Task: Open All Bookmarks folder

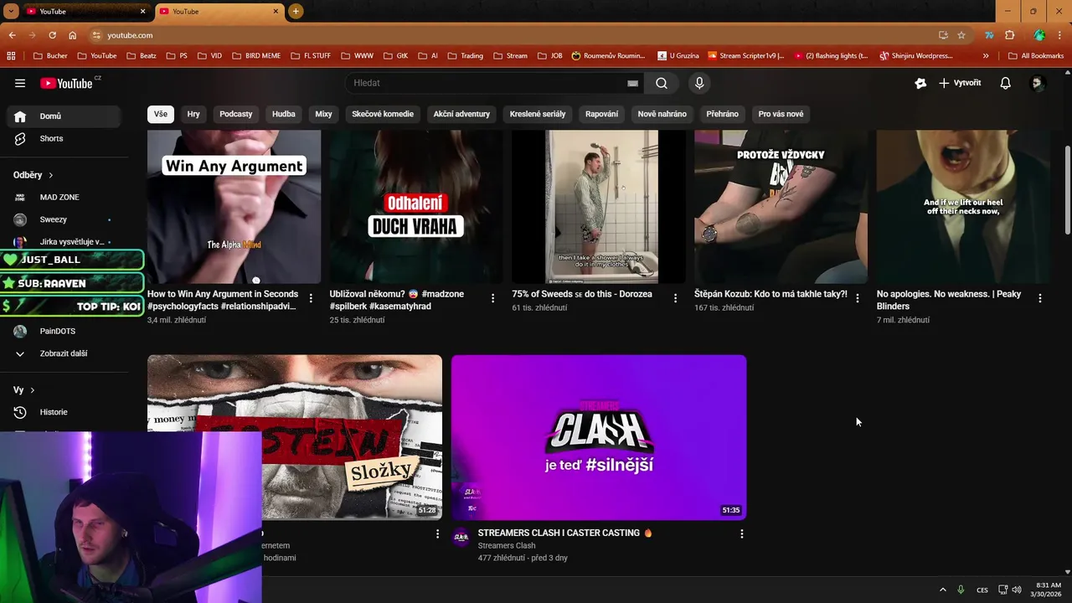Action: (1036, 56)
